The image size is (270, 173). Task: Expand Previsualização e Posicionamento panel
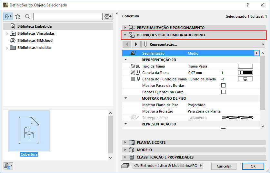coord(125,27)
